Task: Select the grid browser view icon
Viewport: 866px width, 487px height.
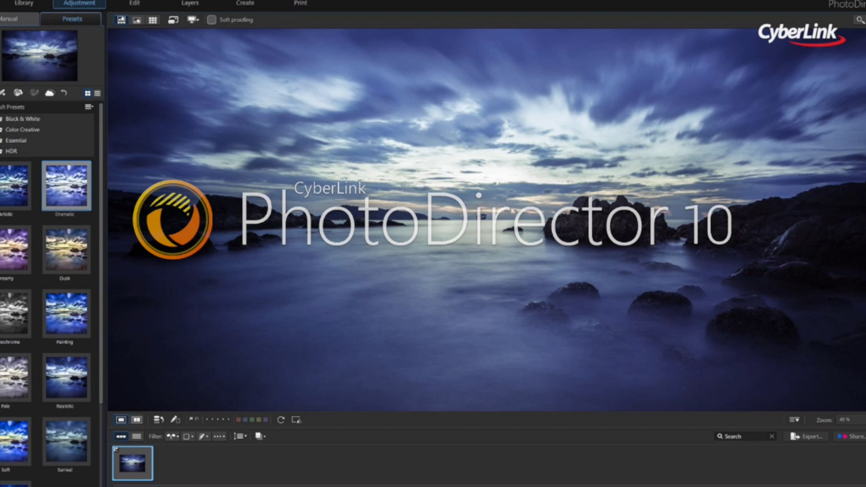Action: click(153, 20)
